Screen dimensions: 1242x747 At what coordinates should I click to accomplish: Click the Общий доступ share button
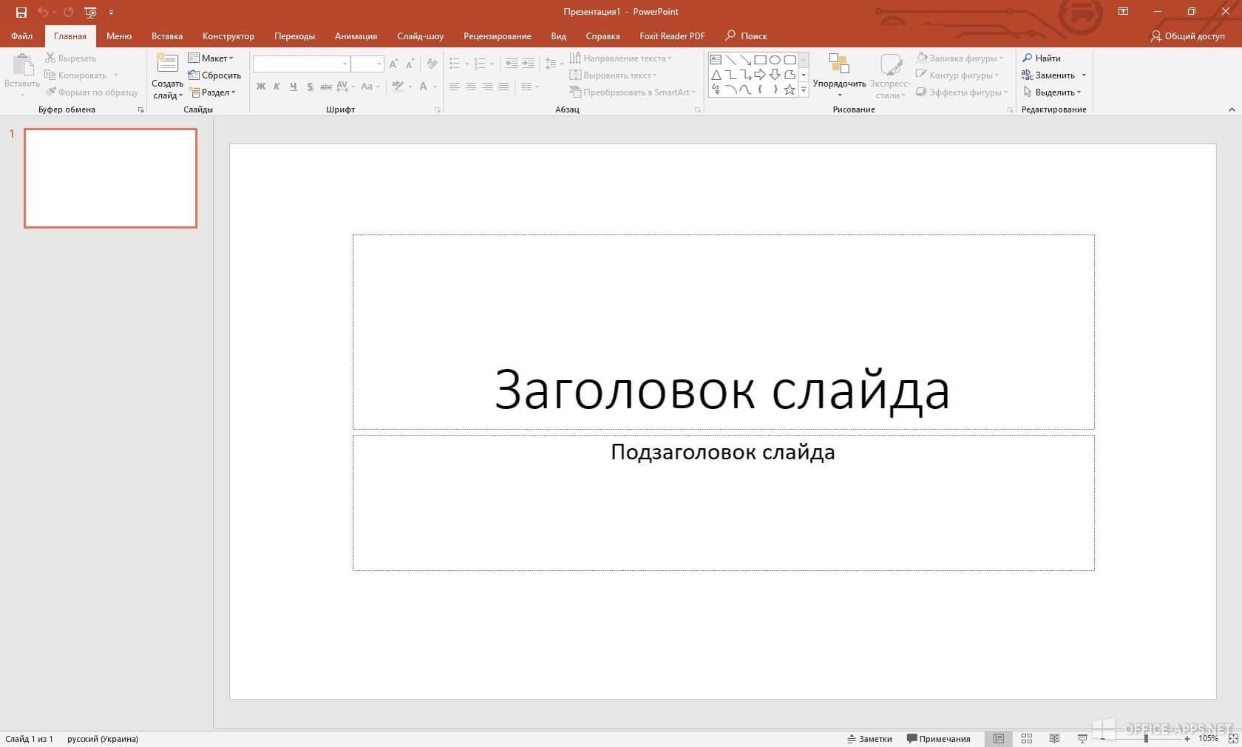click(x=1187, y=36)
